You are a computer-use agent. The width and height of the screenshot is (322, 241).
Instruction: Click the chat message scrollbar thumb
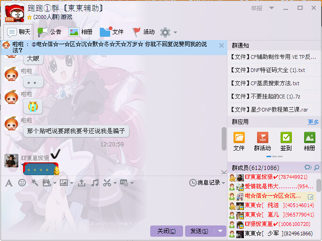[x=224, y=139]
